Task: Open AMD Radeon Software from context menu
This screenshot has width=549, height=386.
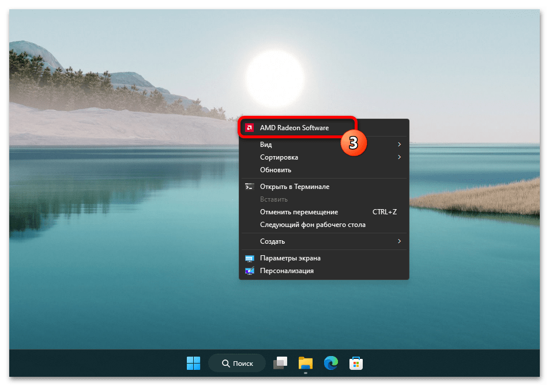Action: (294, 128)
